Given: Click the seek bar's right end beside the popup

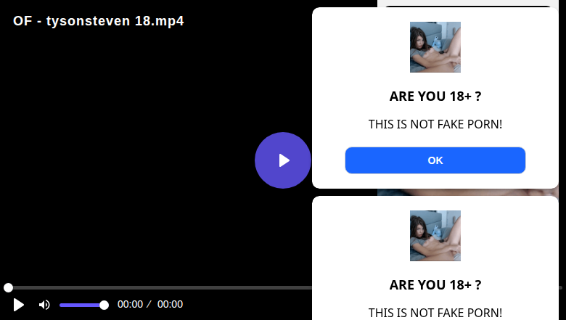Looking at the screenshot, I should click(x=561, y=287).
